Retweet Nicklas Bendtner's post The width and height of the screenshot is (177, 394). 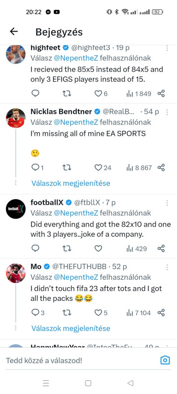tap(67, 167)
